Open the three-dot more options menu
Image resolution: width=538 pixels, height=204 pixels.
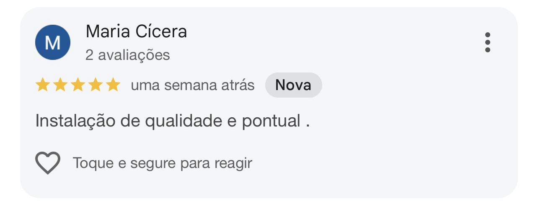tap(487, 42)
